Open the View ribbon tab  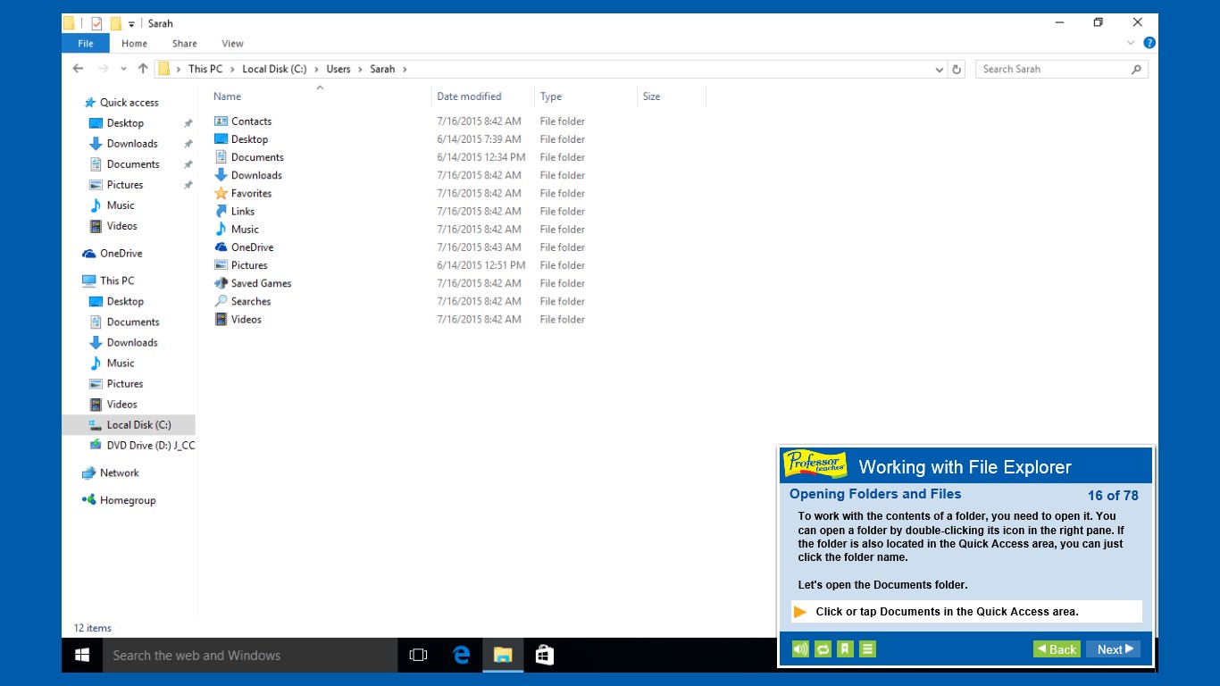(x=232, y=44)
